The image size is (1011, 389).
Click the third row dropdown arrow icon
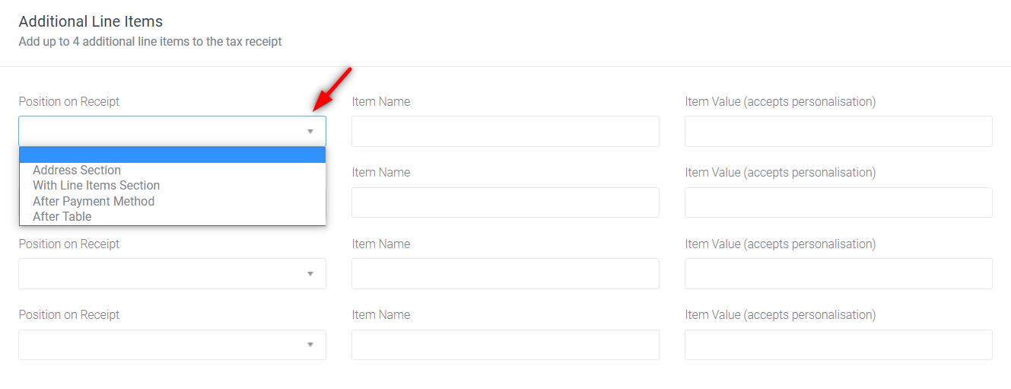[x=310, y=274]
